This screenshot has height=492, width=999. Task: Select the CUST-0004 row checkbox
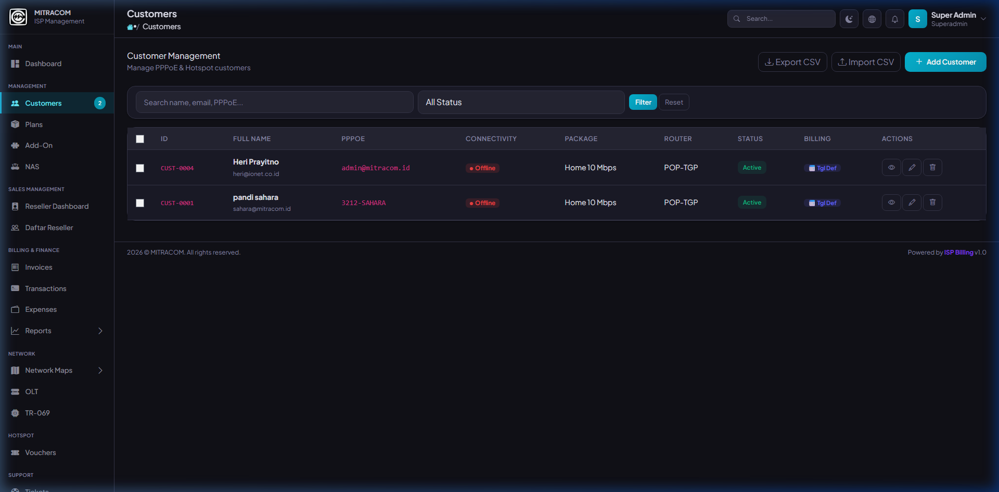click(140, 168)
